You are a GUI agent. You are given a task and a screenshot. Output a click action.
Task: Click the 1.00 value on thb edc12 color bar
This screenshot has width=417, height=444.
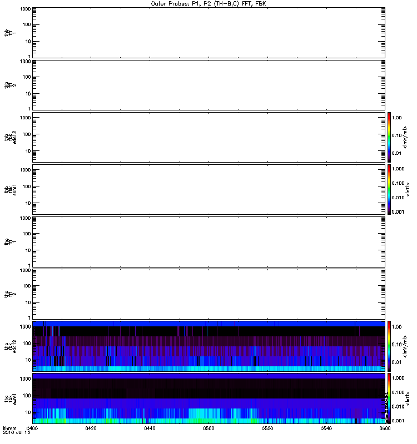[396, 118]
